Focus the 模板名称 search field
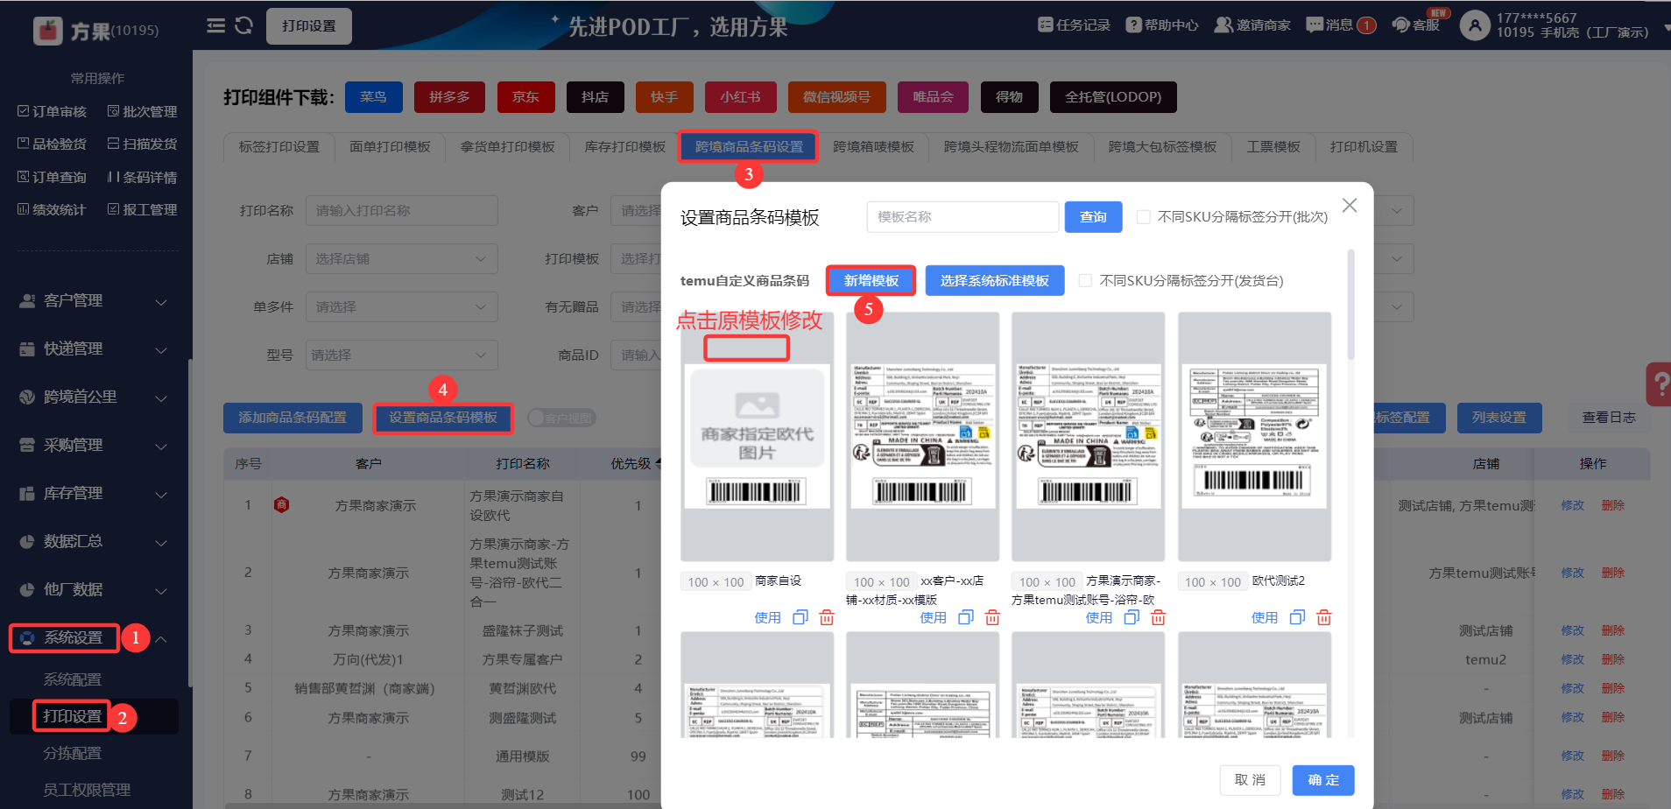1671x809 pixels. [962, 217]
